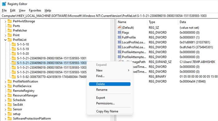Click the Registry Editor app icon in title bar
This screenshot has width=218, height=121.
(4, 4)
